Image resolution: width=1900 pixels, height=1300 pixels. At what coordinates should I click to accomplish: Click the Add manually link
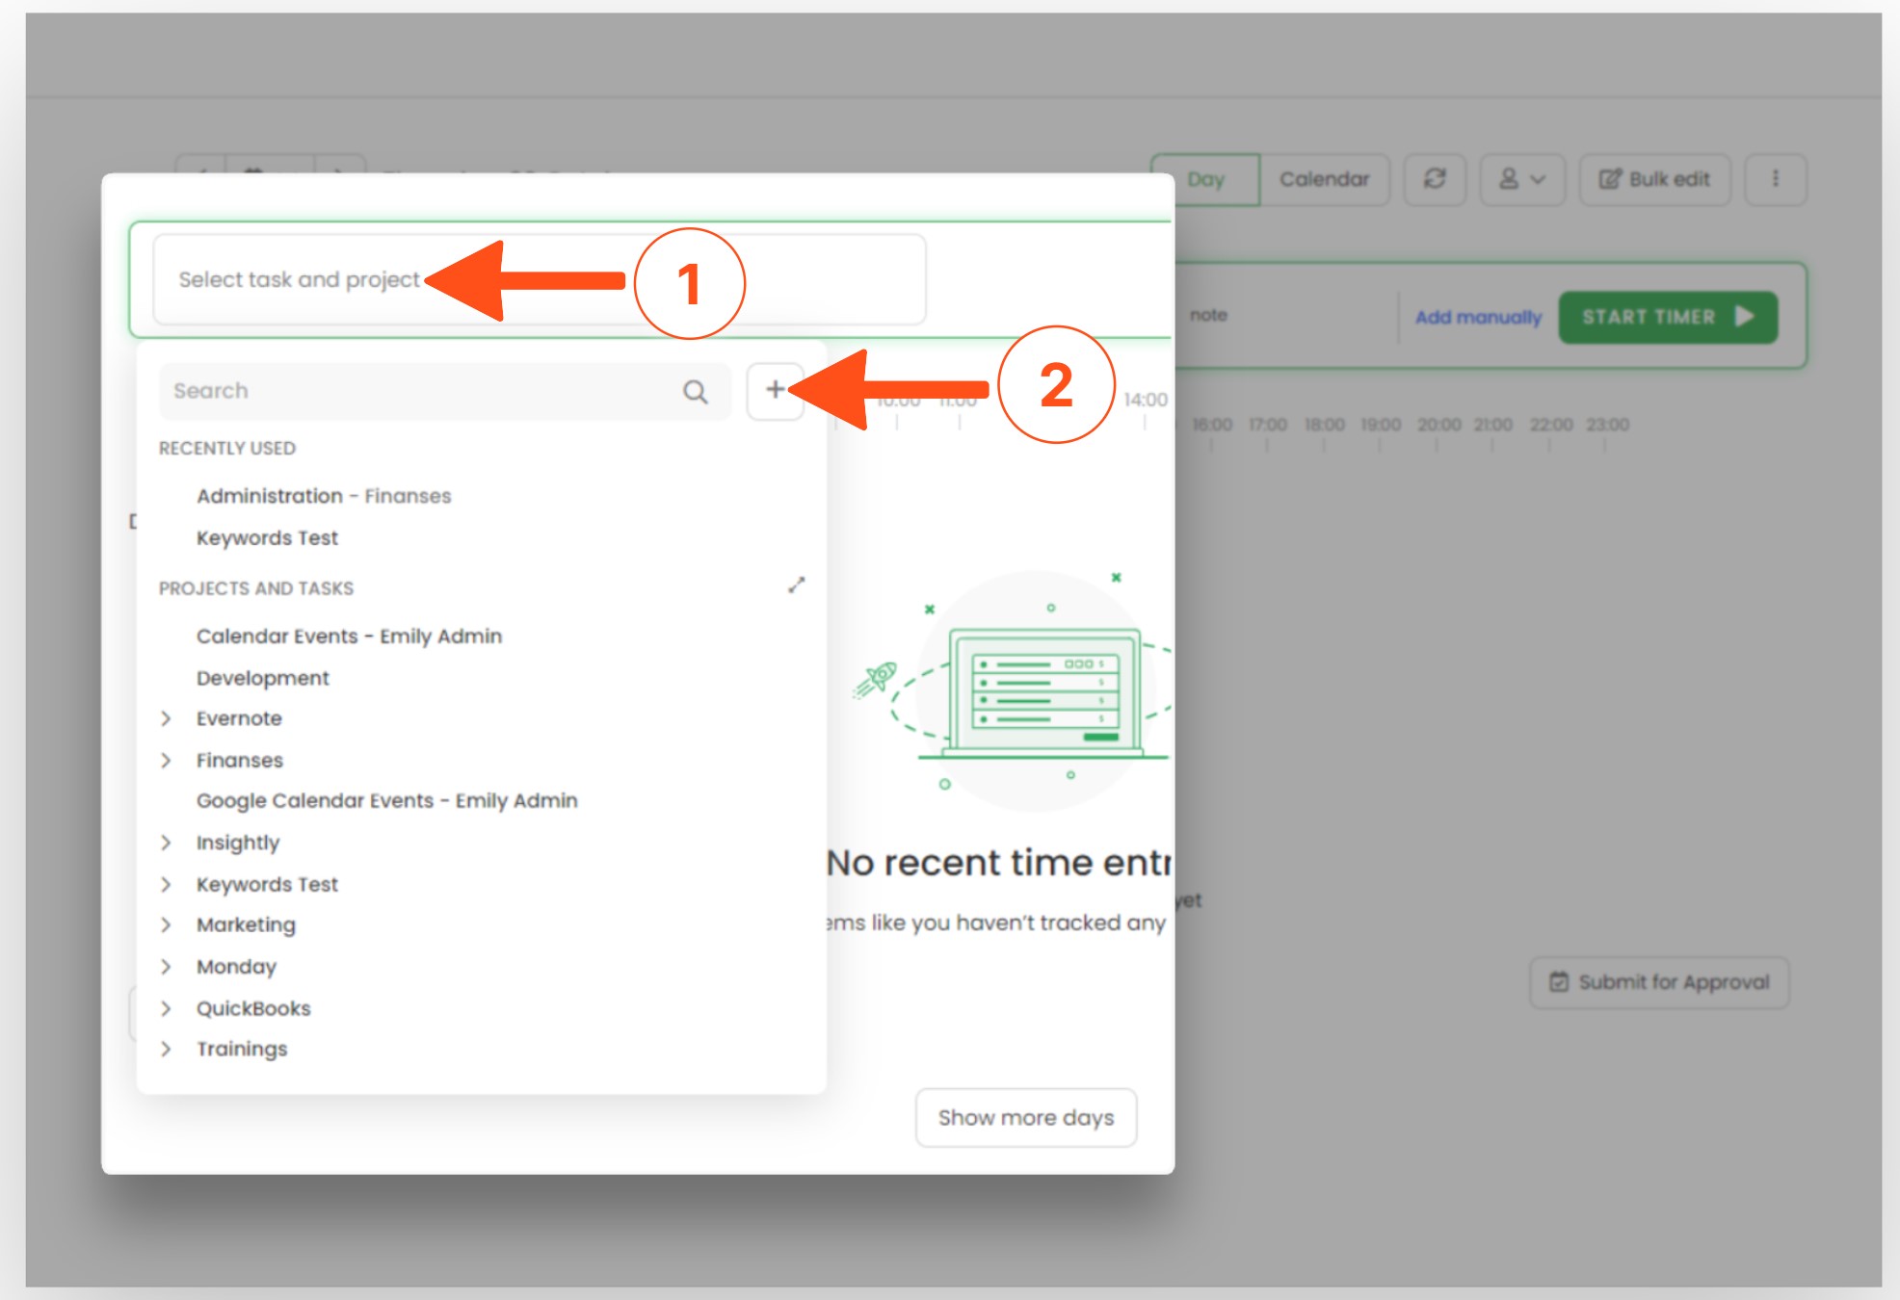point(1477,317)
